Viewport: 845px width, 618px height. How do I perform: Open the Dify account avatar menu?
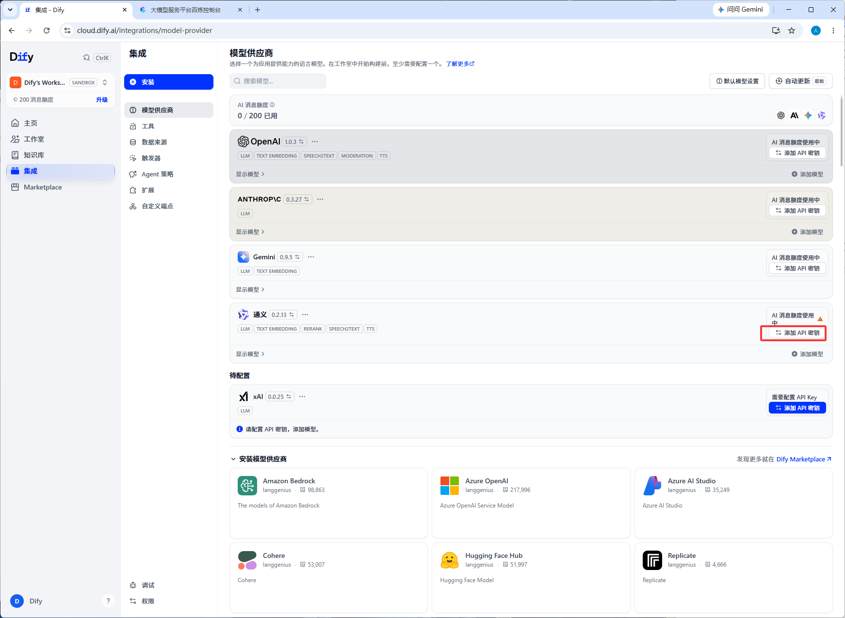pyautogui.click(x=17, y=601)
